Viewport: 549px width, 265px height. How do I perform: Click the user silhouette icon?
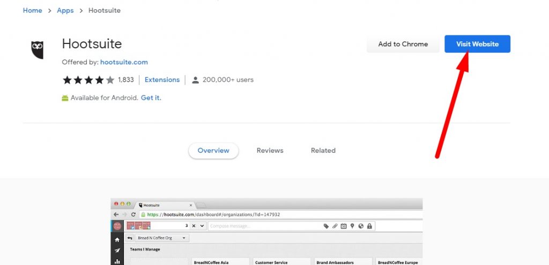(195, 80)
